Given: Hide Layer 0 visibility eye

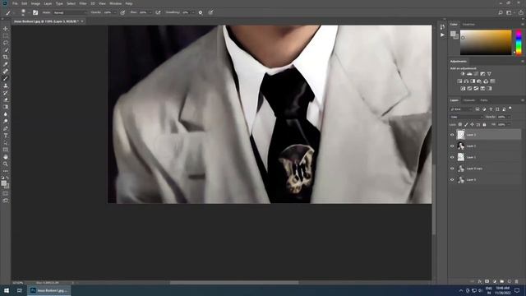Looking at the screenshot, I should 452,179.
